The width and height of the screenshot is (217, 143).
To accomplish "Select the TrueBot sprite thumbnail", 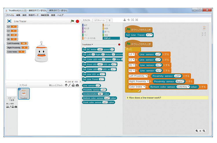I will (24, 94).
